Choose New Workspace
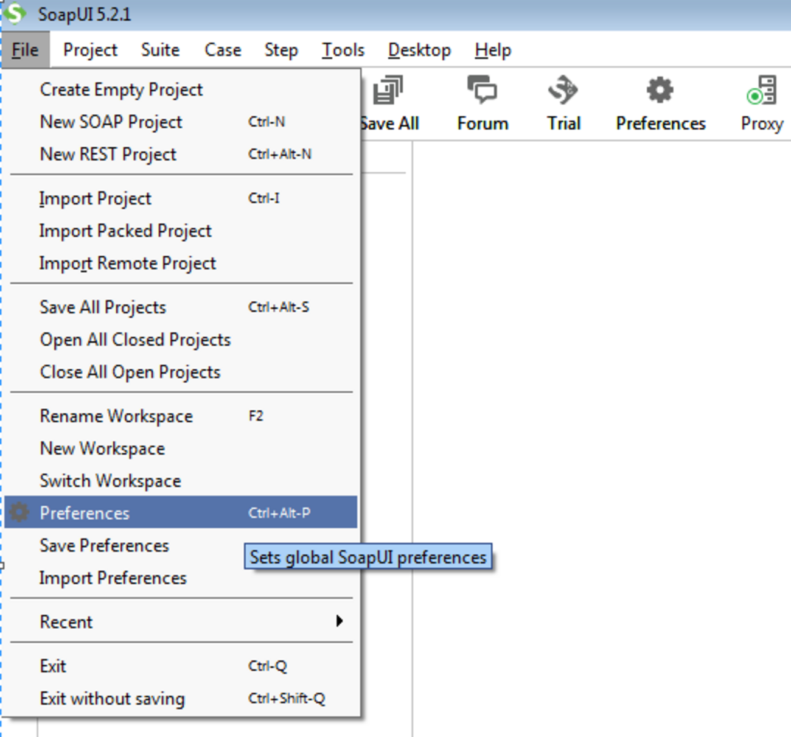Viewport: 791px width, 737px height. coord(181,449)
